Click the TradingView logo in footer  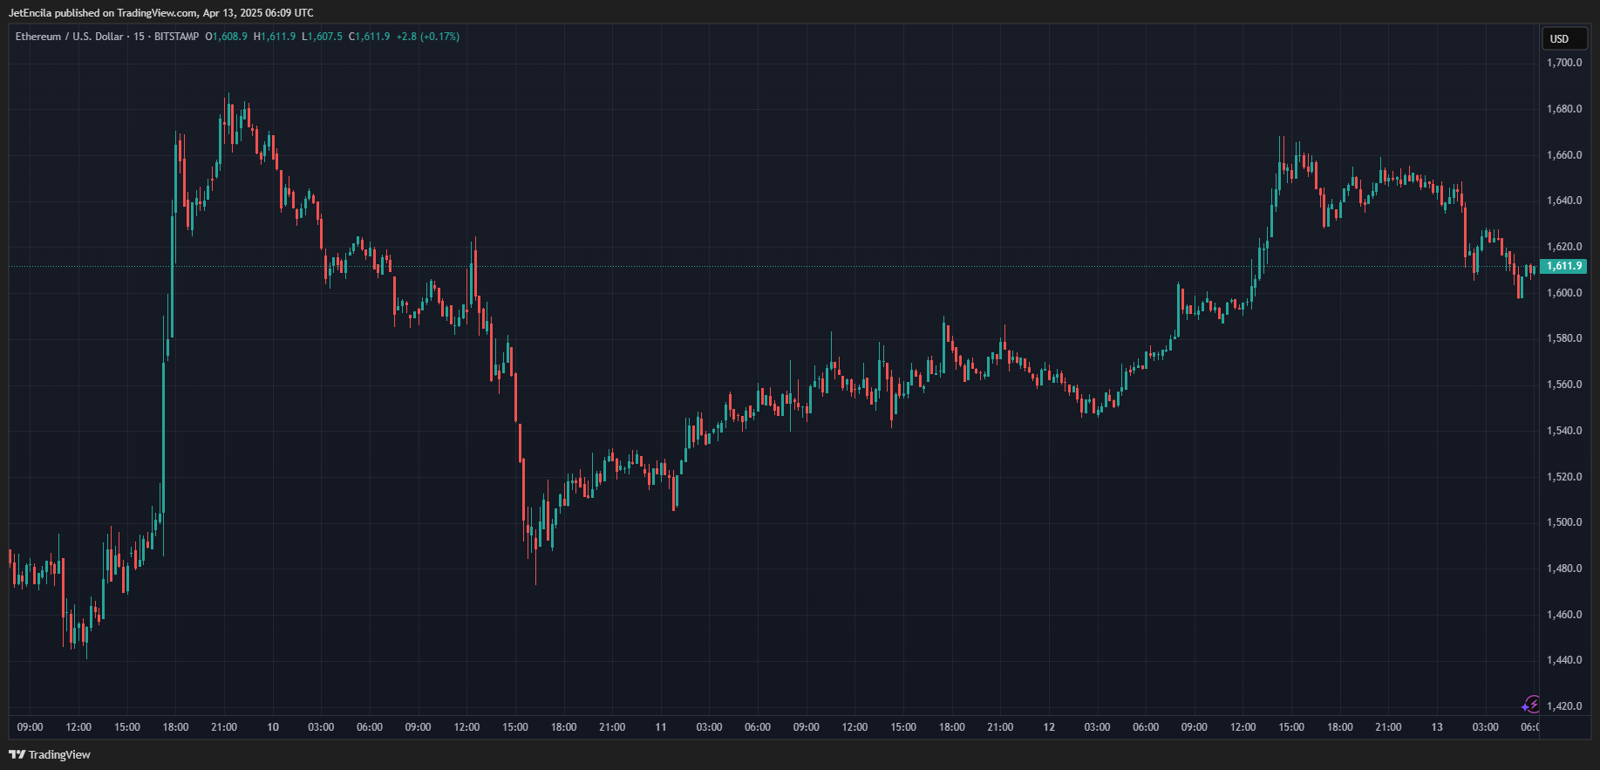(x=50, y=754)
